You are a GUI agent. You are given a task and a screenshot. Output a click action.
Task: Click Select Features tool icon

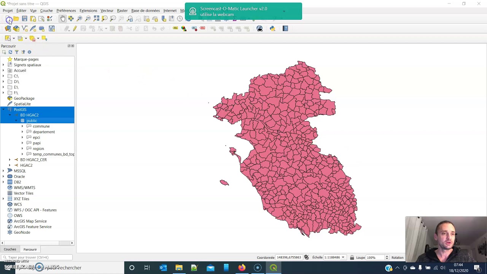pos(8,38)
